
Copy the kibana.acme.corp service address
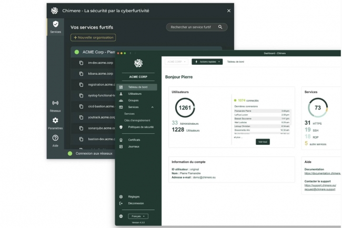(x=82, y=73)
